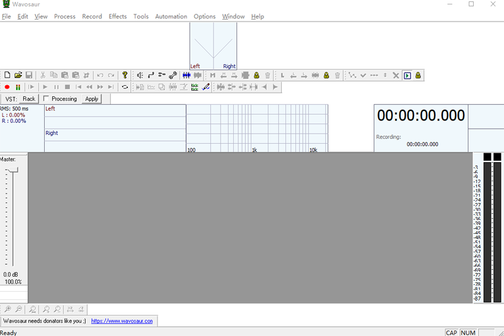Click the Help question mark icon
The height and width of the screenshot is (336, 504).
(x=125, y=75)
